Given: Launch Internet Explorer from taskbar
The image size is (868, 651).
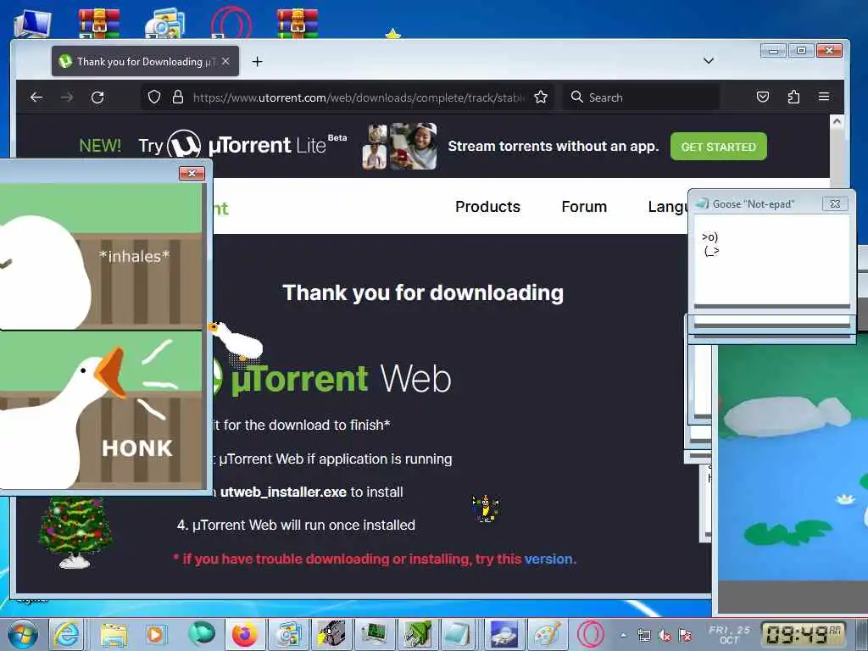Looking at the screenshot, I should point(67,634).
